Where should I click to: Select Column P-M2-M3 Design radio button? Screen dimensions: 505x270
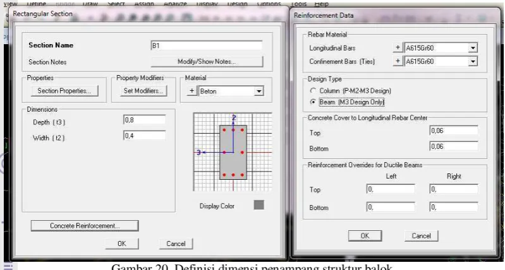[313, 91]
